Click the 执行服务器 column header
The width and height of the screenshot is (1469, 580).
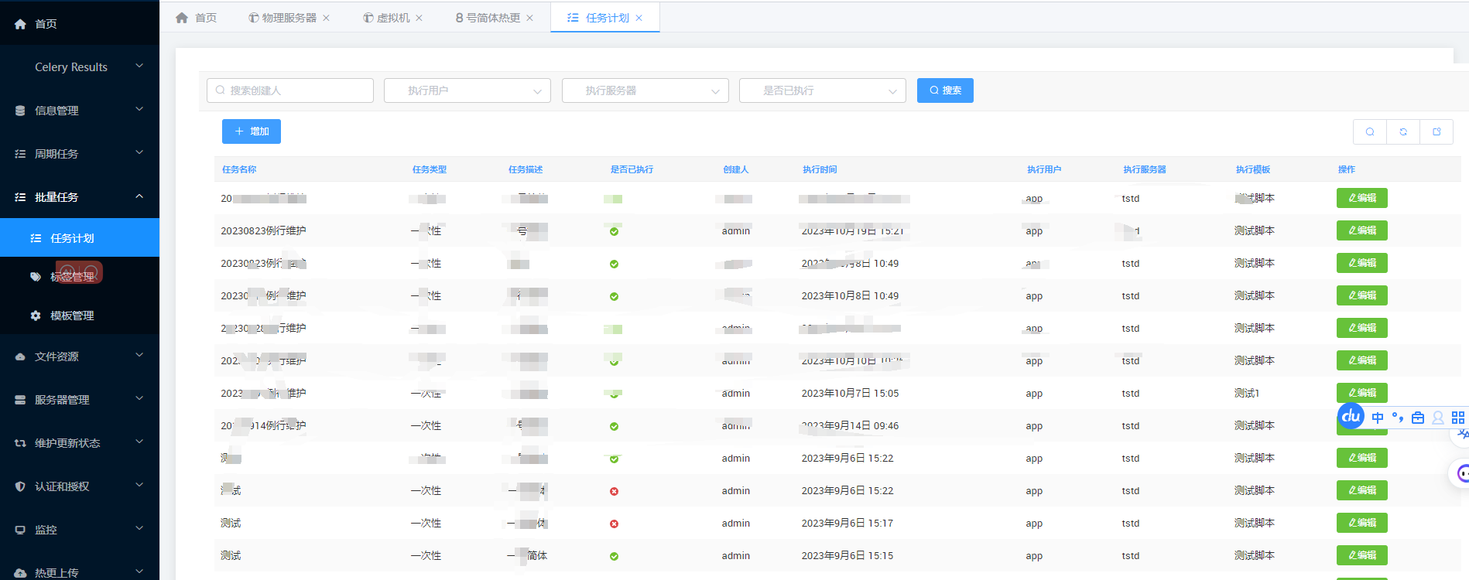[1145, 169]
